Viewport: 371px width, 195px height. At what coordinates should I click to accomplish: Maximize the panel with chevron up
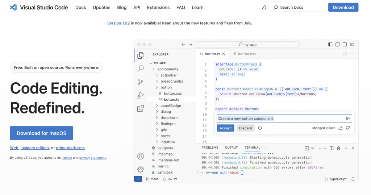coord(346,148)
